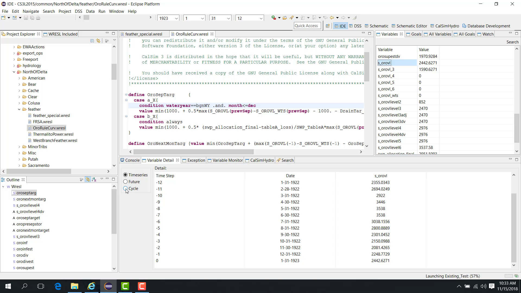This screenshot has width=521, height=293.
Task: Sort Outline alphabetically
Action: pos(94,179)
